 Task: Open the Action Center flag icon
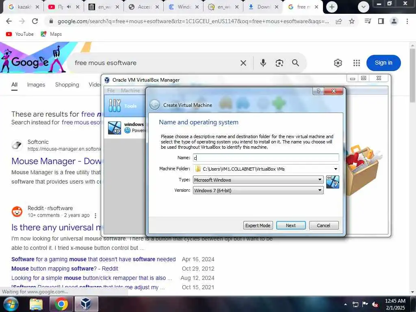click(365, 304)
